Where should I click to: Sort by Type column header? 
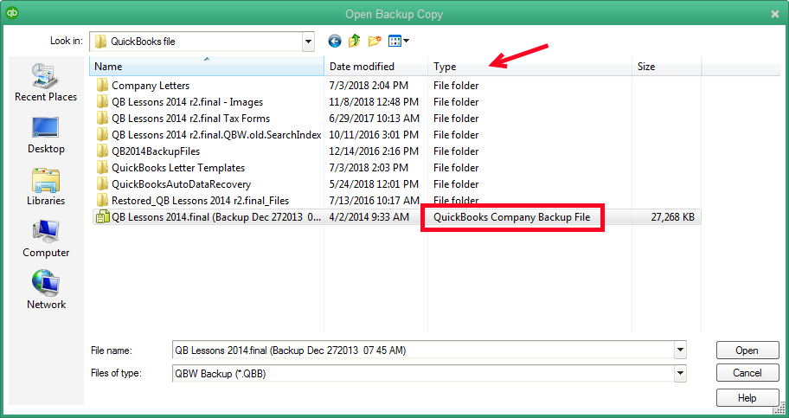click(x=529, y=67)
